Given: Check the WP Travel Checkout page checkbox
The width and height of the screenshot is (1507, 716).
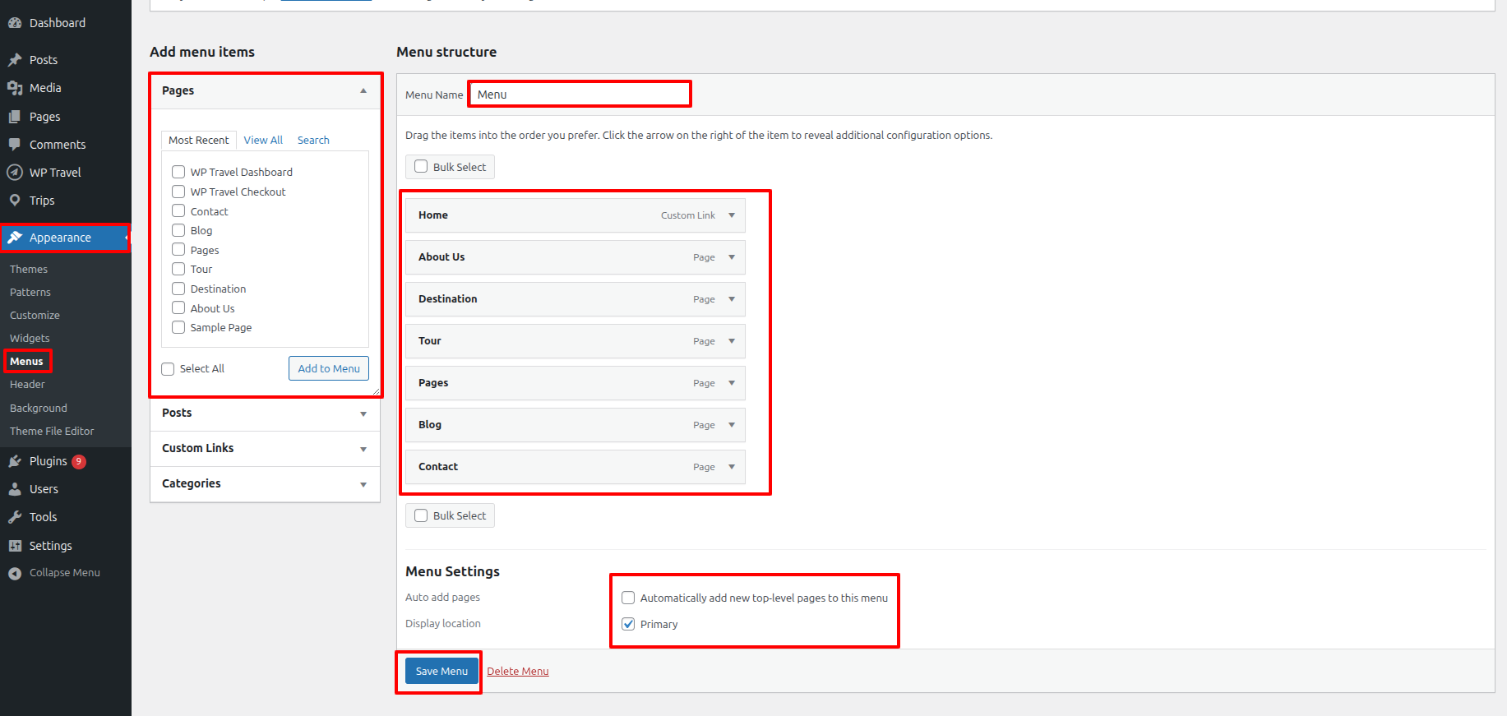Looking at the screenshot, I should [178, 192].
